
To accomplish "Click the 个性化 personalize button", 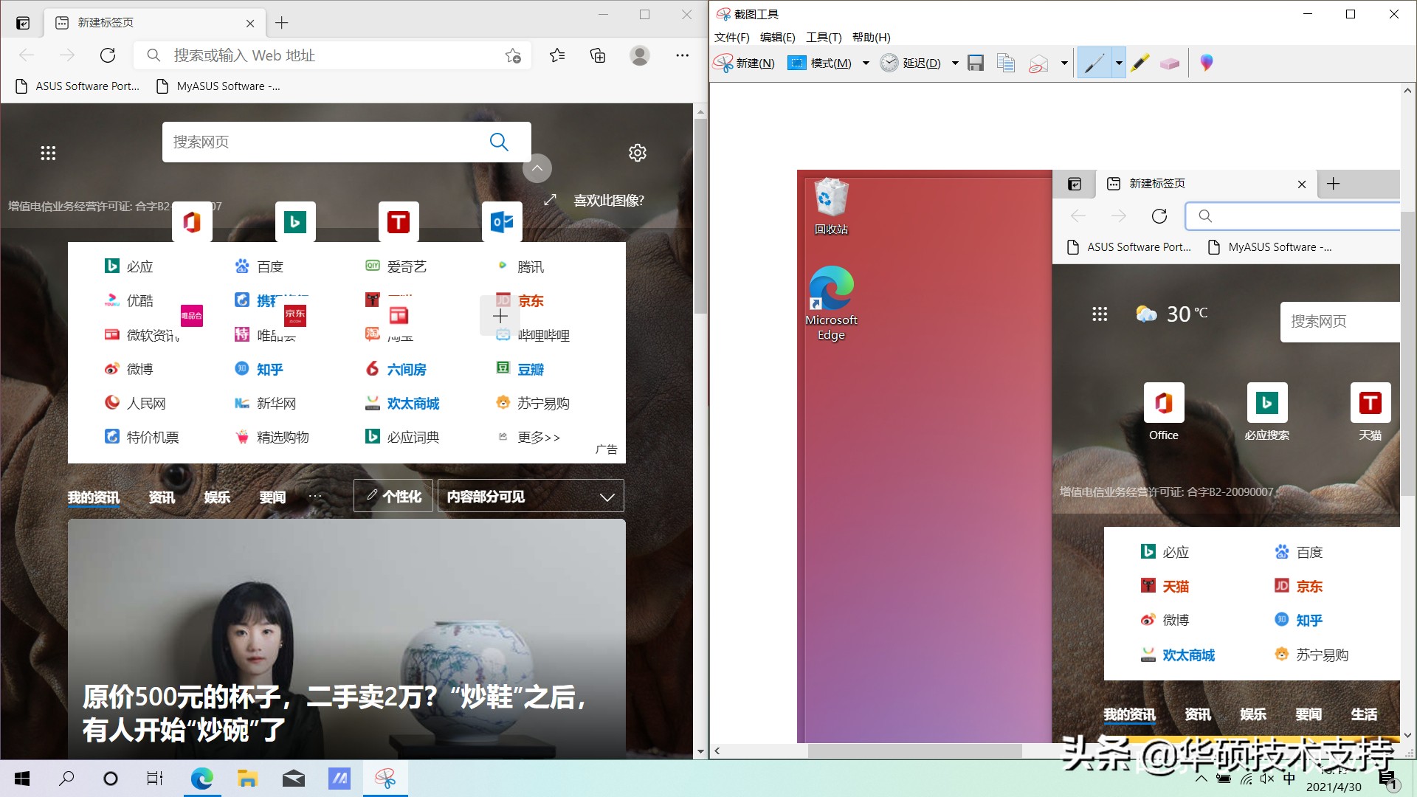I will coord(393,496).
